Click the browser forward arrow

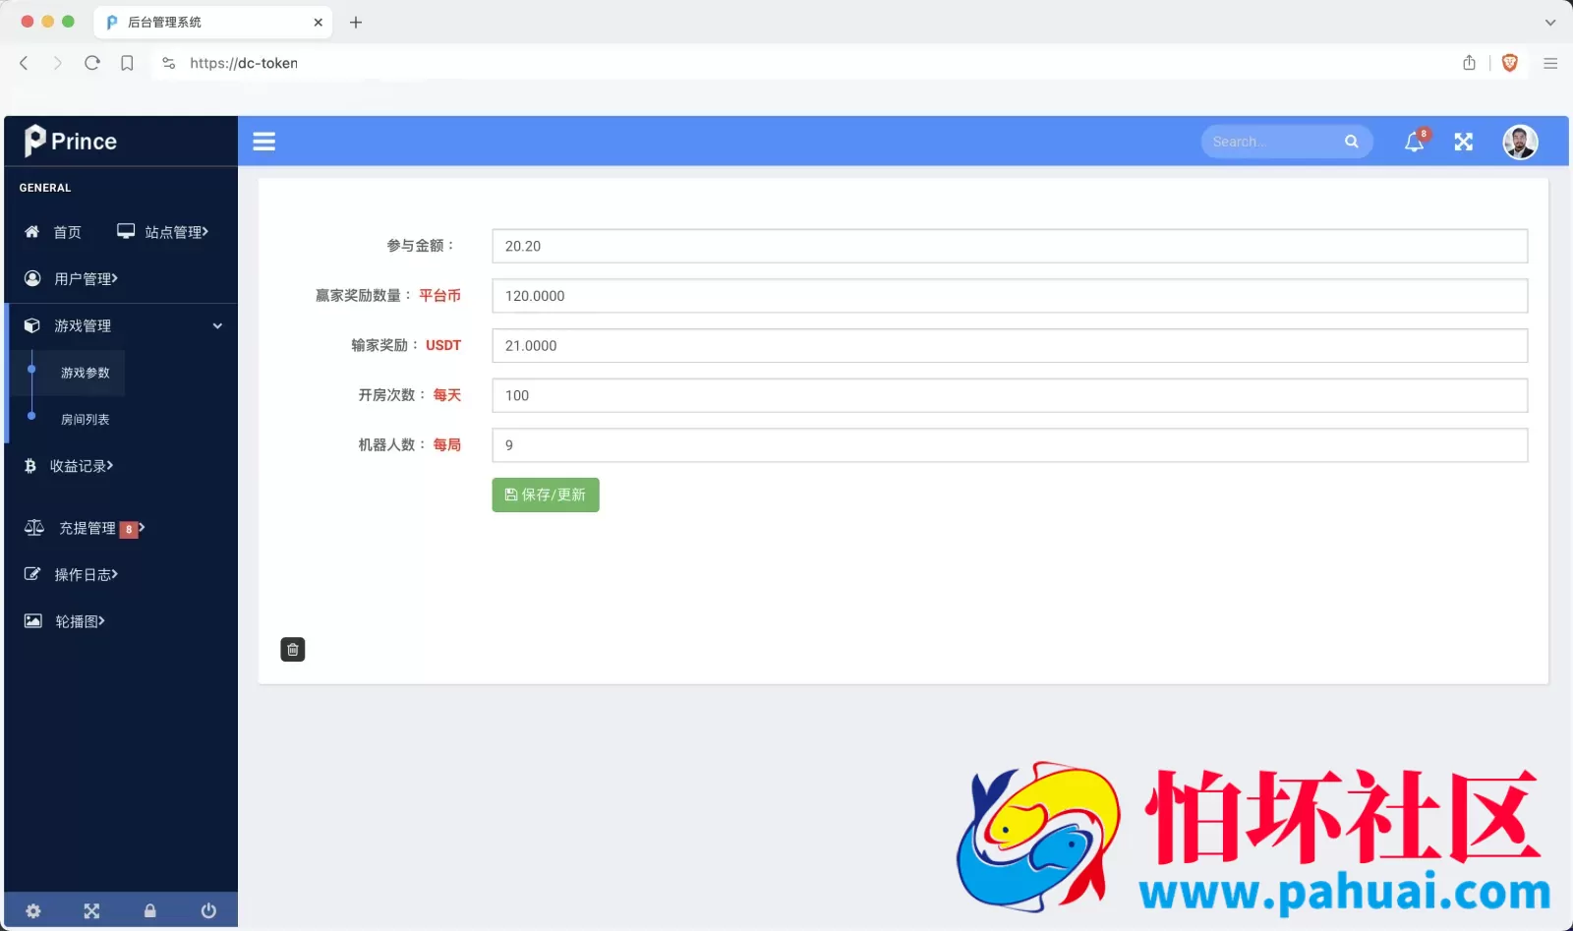[58, 63]
